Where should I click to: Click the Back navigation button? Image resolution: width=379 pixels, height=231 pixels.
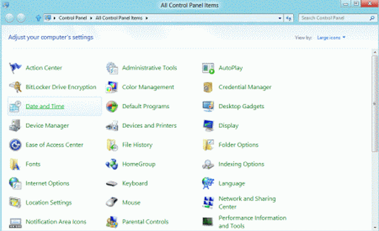[9, 18]
